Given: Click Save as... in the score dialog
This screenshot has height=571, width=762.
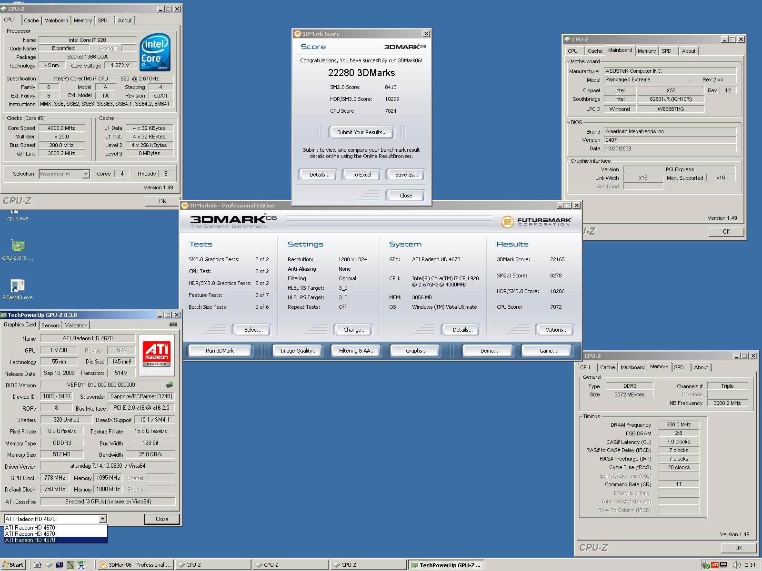Looking at the screenshot, I should (x=406, y=175).
